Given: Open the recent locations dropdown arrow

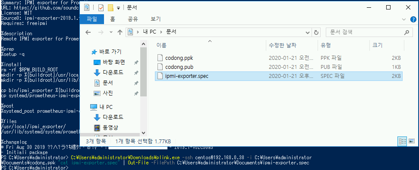Looking at the screenshot, I should click(111, 32).
